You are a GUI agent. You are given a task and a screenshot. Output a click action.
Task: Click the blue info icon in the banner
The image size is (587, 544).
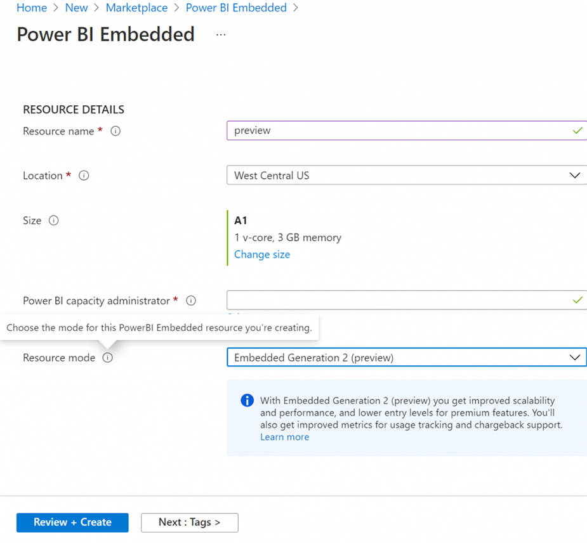(247, 401)
